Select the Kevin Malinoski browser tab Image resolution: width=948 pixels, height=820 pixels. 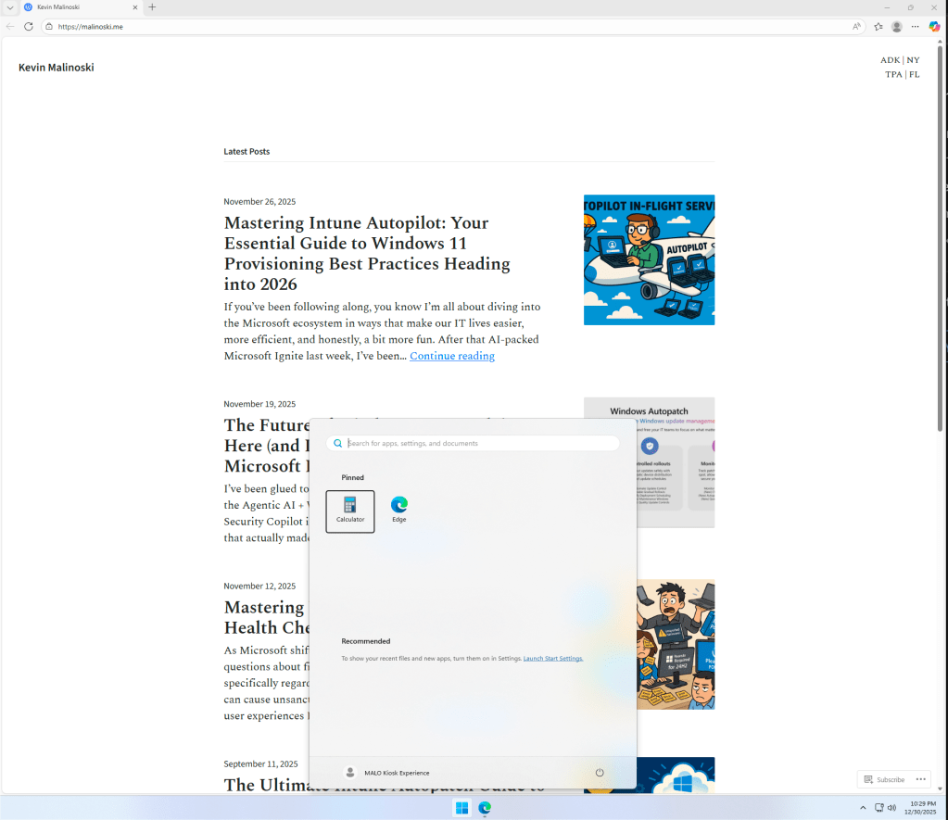coord(79,7)
